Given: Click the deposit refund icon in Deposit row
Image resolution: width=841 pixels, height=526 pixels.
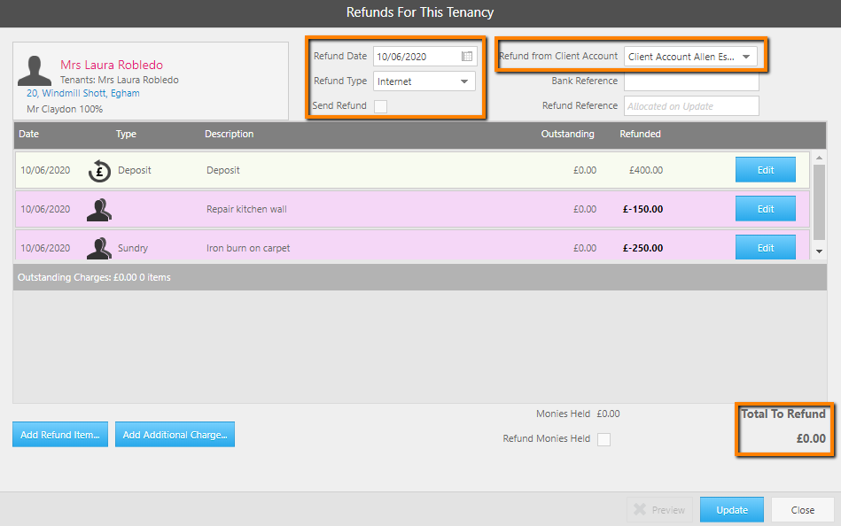Looking at the screenshot, I should coord(99,171).
